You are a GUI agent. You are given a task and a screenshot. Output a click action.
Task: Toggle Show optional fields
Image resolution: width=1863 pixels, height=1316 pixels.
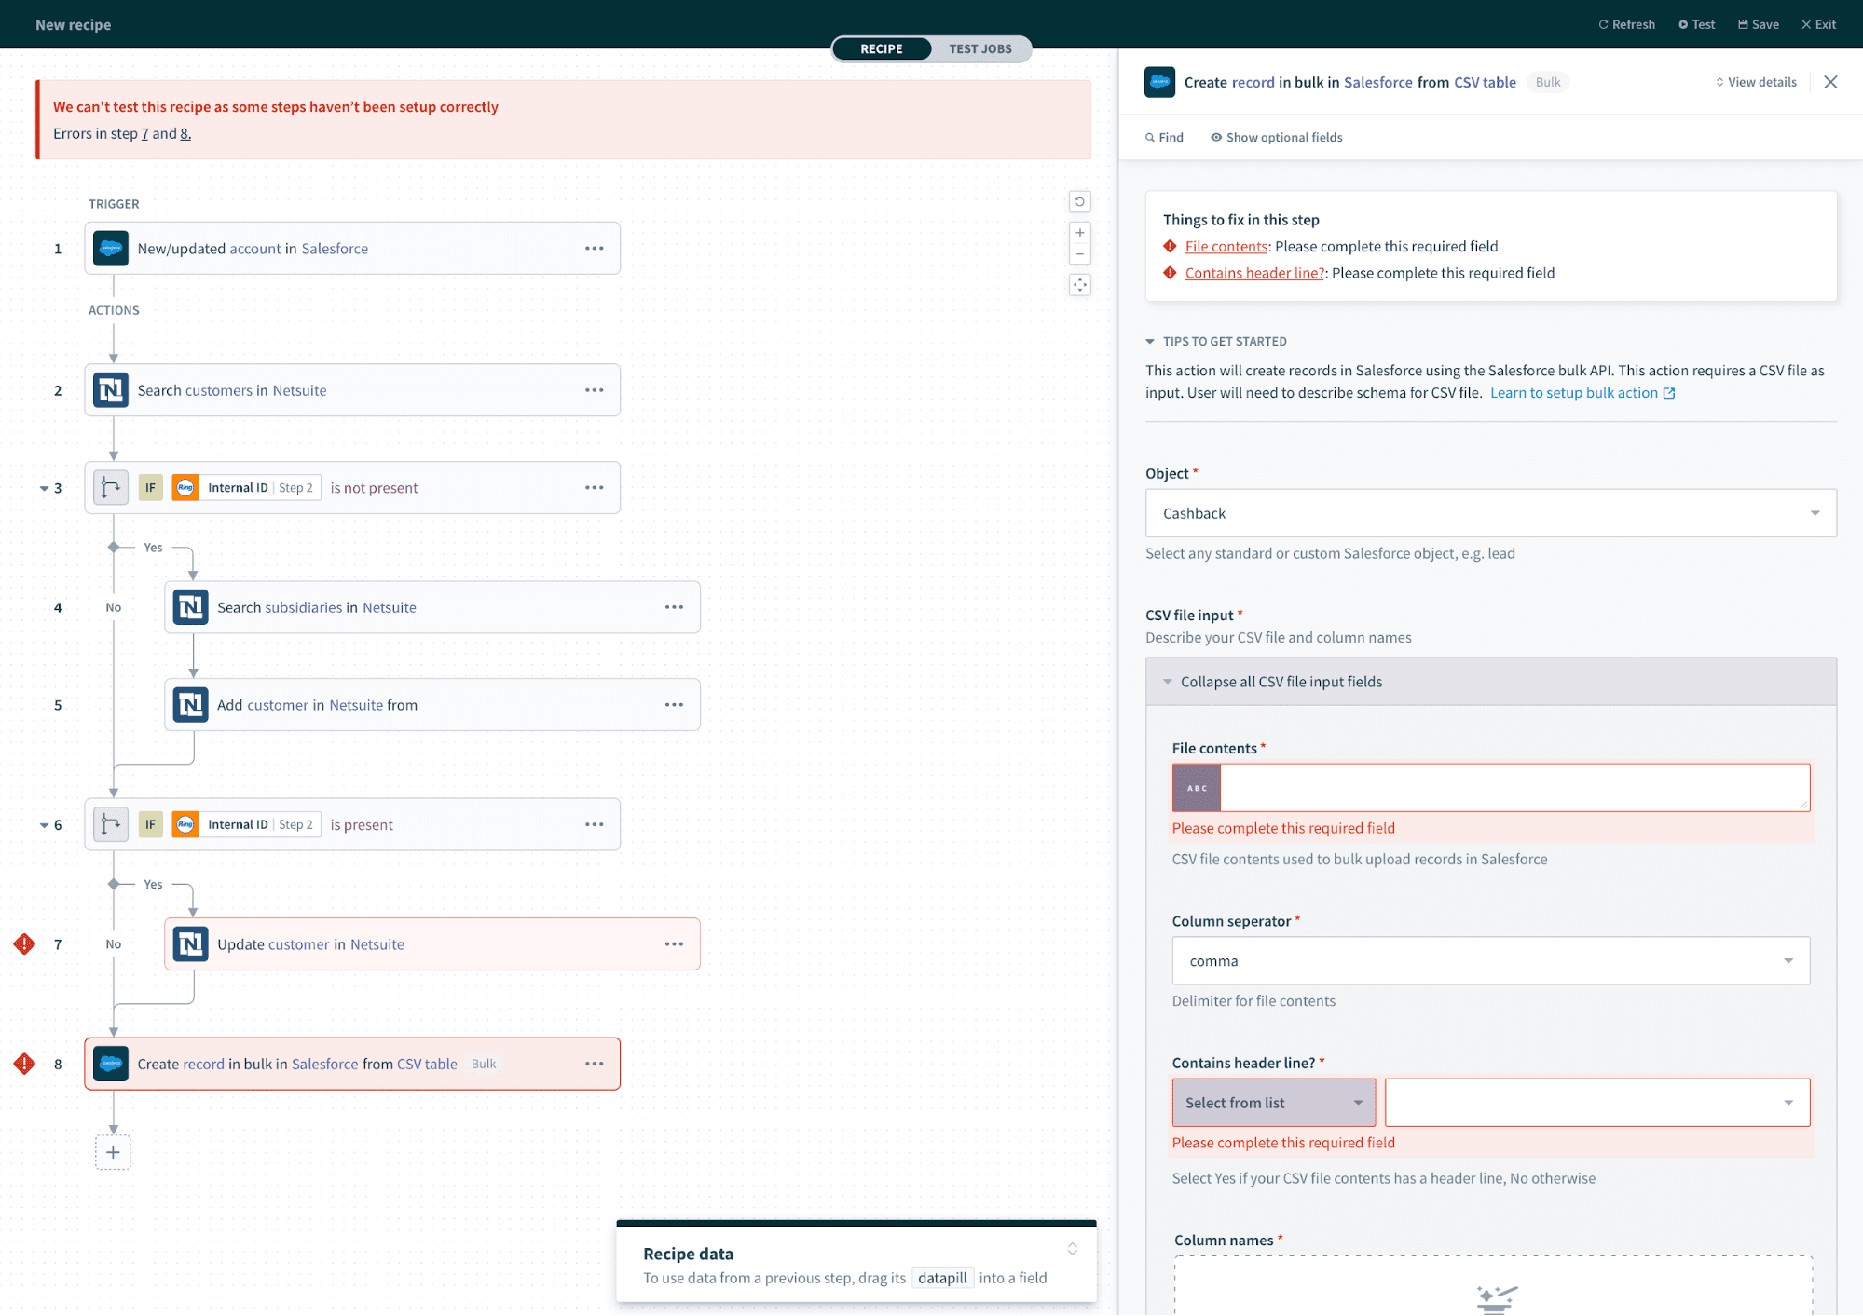1276,138
